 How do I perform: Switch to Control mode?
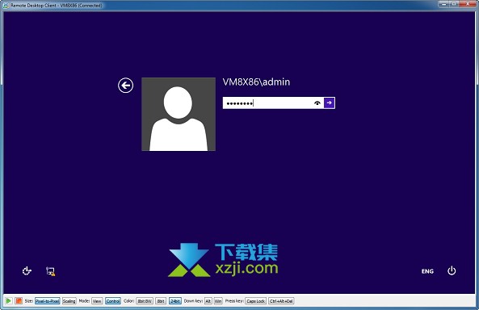(113, 301)
